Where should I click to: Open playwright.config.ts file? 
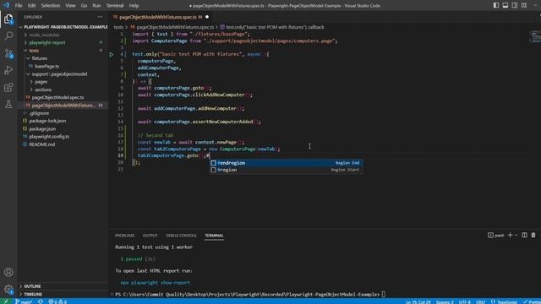coord(49,137)
